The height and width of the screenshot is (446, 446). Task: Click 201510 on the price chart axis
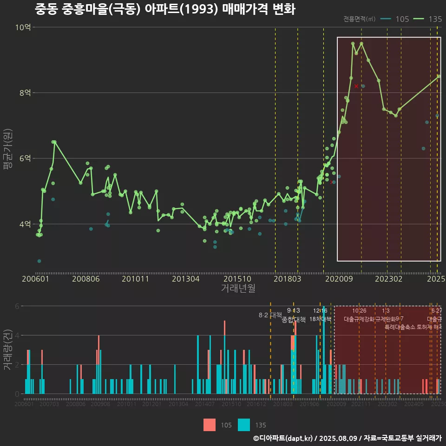click(x=237, y=279)
